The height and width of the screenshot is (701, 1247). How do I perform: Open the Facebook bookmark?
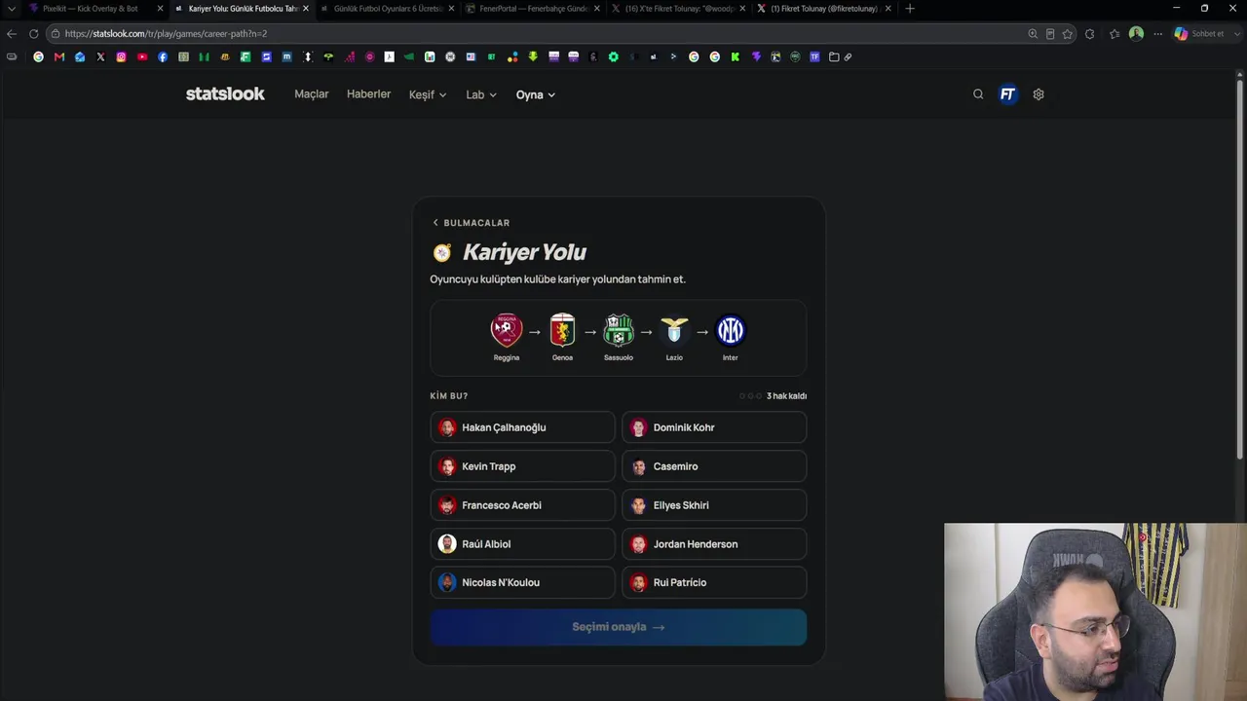tap(163, 56)
